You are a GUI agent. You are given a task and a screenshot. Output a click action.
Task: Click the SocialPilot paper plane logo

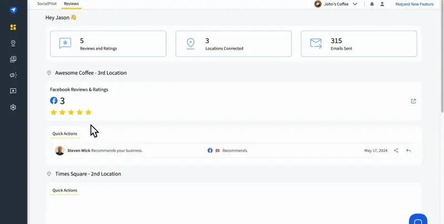point(13,11)
